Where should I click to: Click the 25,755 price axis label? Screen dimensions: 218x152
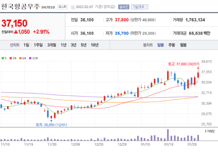(206, 124)
